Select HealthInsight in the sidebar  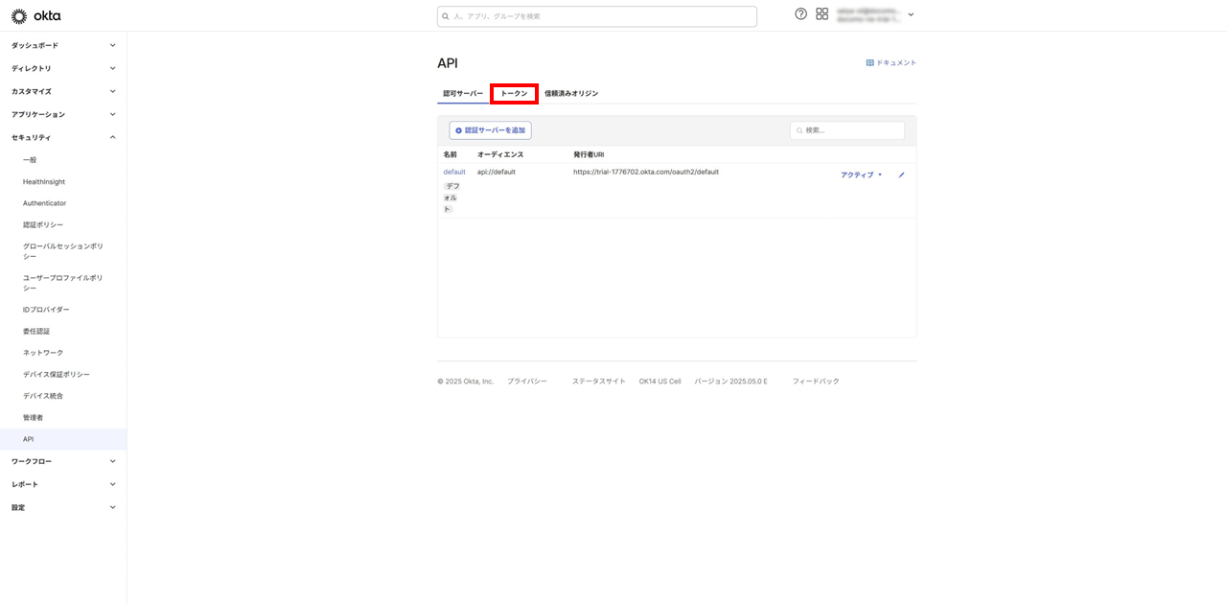click(44, 182)
